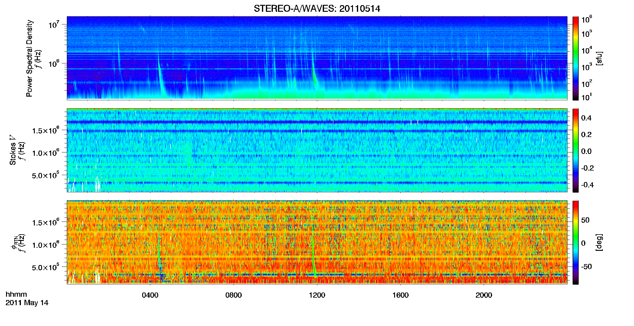This screenshot has width=634, height=326.
Task: Click the 0 value on angle colorbar
Action: (583, 243)
